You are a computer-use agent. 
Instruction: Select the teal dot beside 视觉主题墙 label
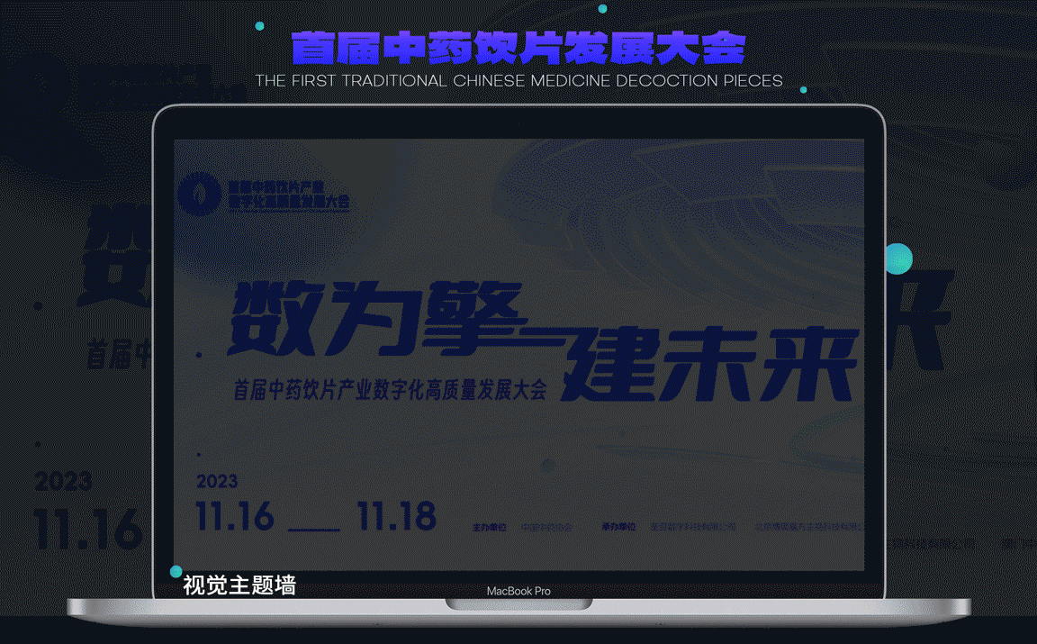[x=176, y=570]
